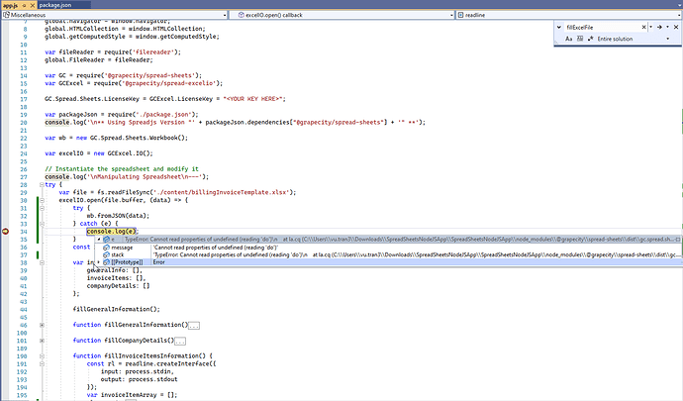Click the fillExcelFile search input
This screenshot has height=401, width=683.
click(x=603, y=27)
